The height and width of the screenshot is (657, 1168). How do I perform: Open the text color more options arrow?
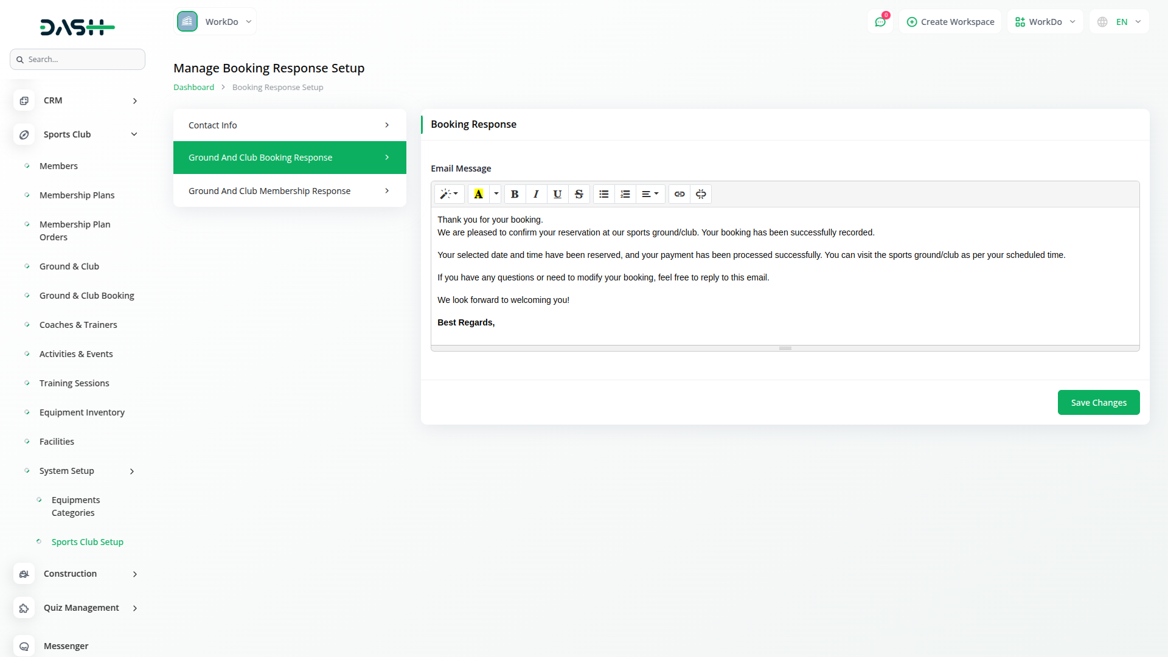(x=496, y=194)
